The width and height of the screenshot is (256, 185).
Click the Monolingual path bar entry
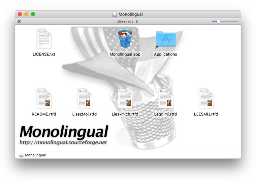point(33,155)
